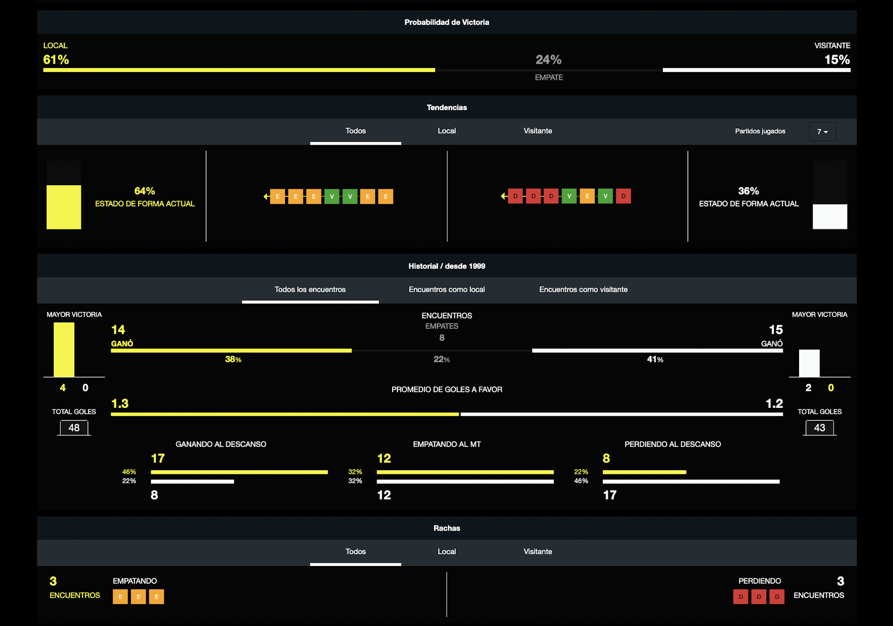
Task: Click last D badge in Perdiendo streak
Action: click(777, 597)
